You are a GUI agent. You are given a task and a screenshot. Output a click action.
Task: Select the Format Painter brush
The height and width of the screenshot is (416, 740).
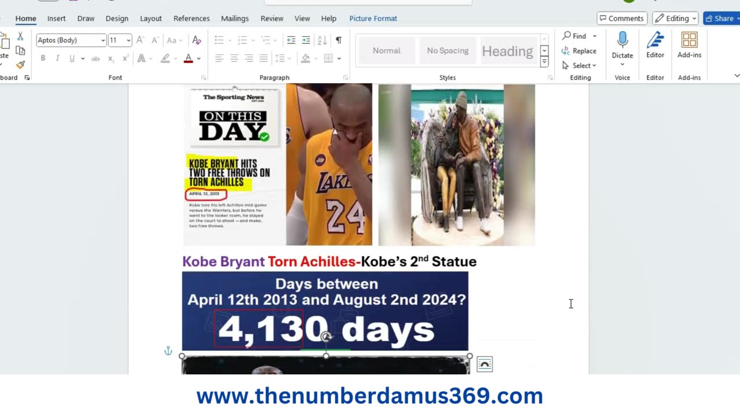(x=20, y=65)
